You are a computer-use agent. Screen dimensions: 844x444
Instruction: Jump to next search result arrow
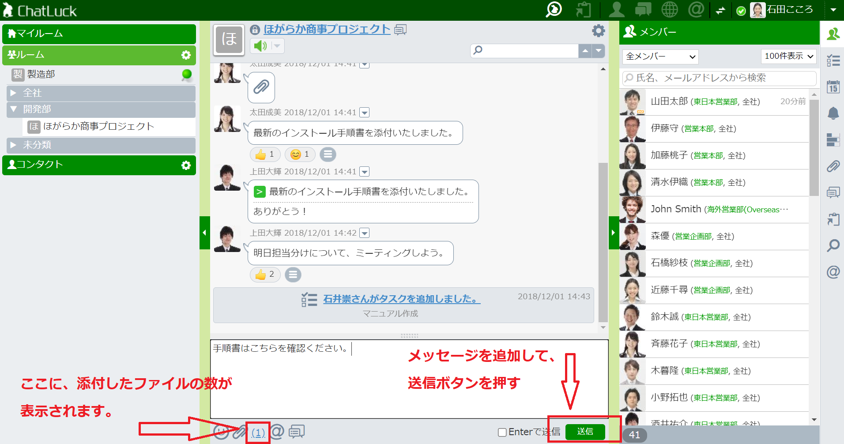pos(599,51)
